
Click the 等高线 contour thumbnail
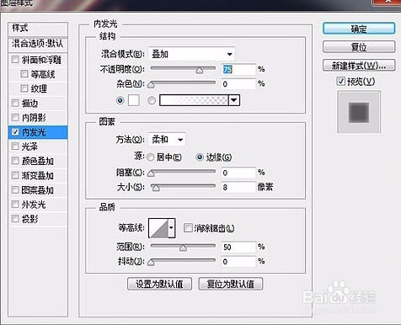tap(158, 228)
